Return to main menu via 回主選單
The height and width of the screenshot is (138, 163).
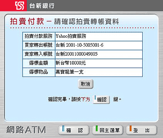[107, 130]
